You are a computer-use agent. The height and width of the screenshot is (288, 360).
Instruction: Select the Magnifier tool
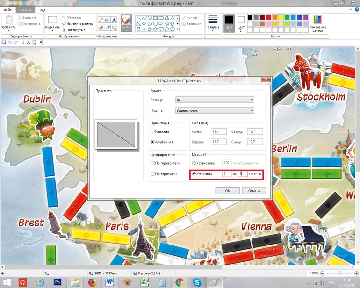point(114,28)
